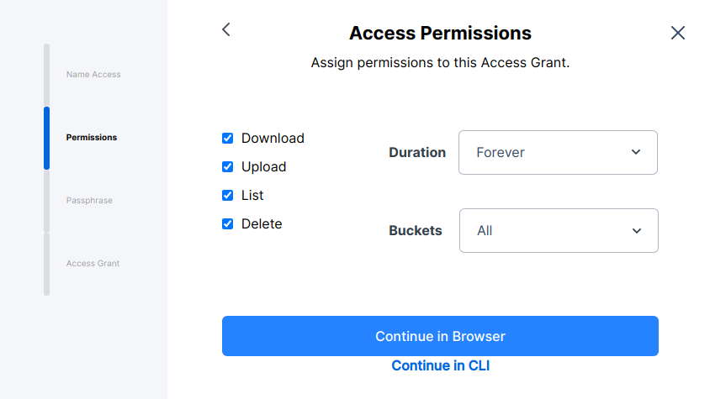The image size is (710, 399).
Task: Uncheck the Download permission checkbox
Action: [227, 138]
